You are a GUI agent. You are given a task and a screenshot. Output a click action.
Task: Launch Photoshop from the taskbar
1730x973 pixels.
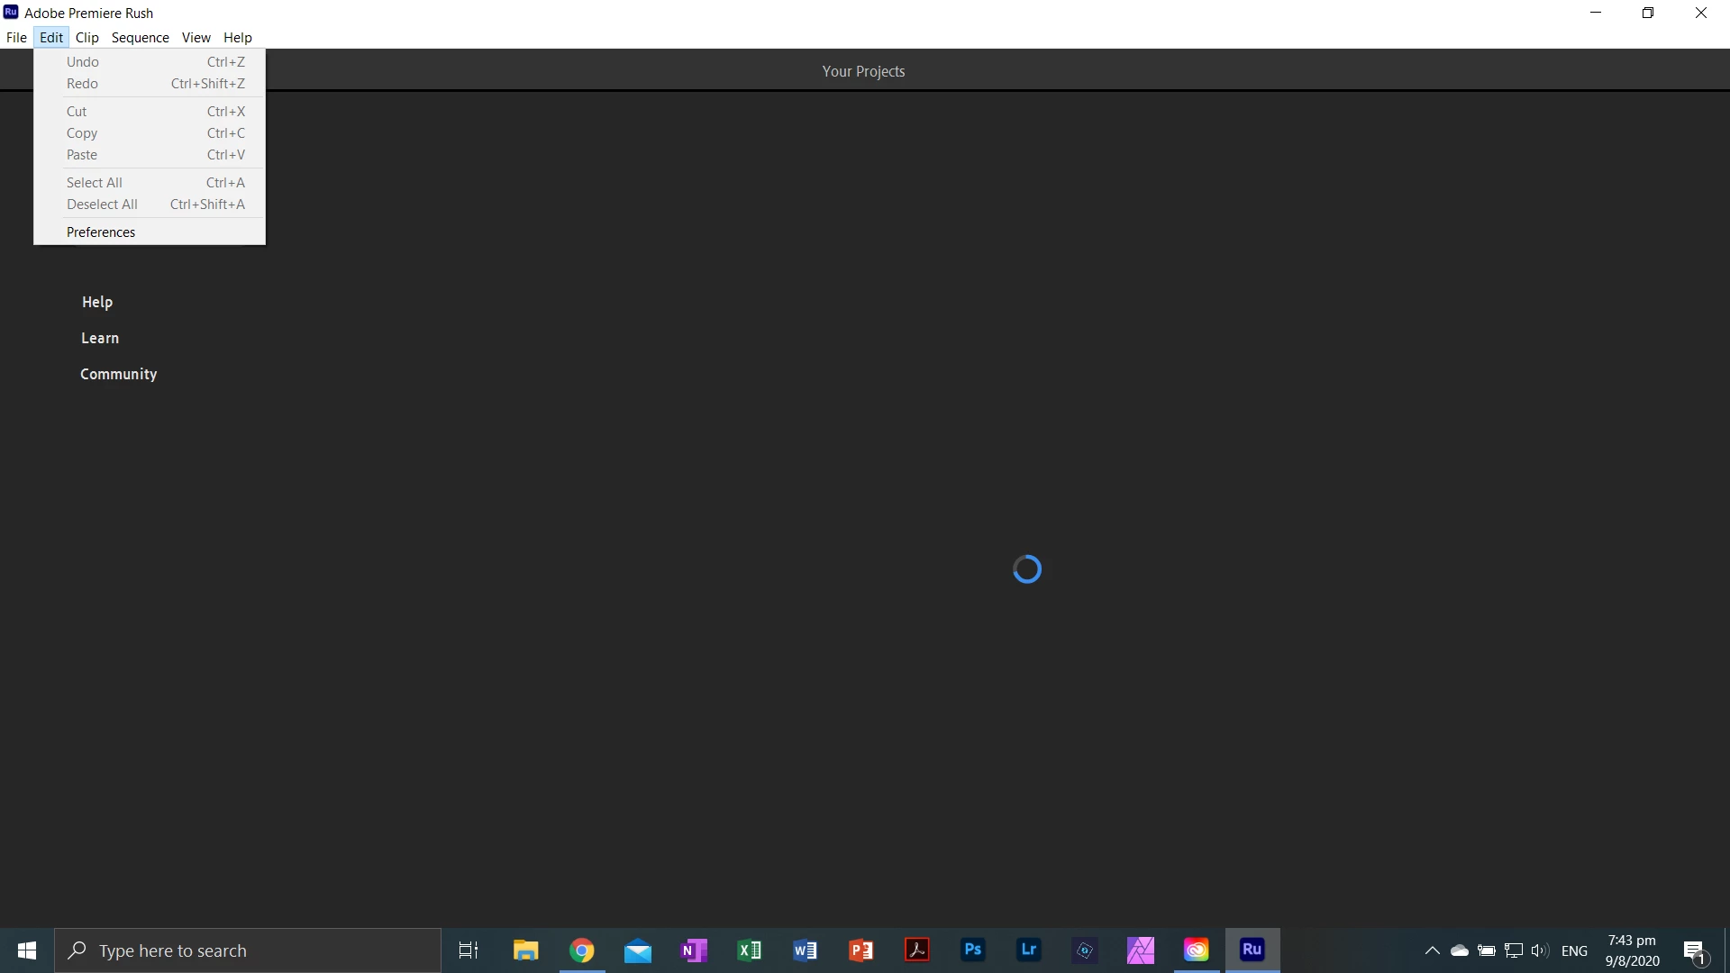point(972,950)
